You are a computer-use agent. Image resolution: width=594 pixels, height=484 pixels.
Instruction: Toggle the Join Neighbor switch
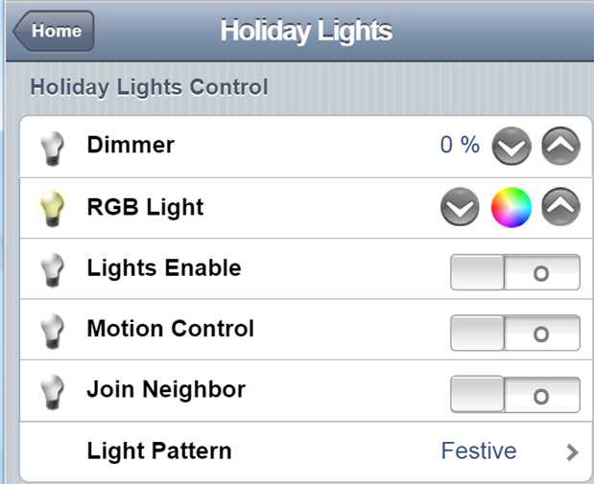pos(515,394)
